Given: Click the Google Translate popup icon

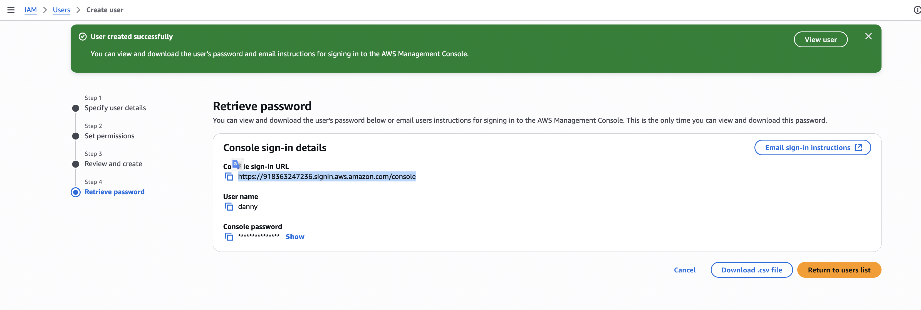Looking at the screenshot, I should coord(237,164).
